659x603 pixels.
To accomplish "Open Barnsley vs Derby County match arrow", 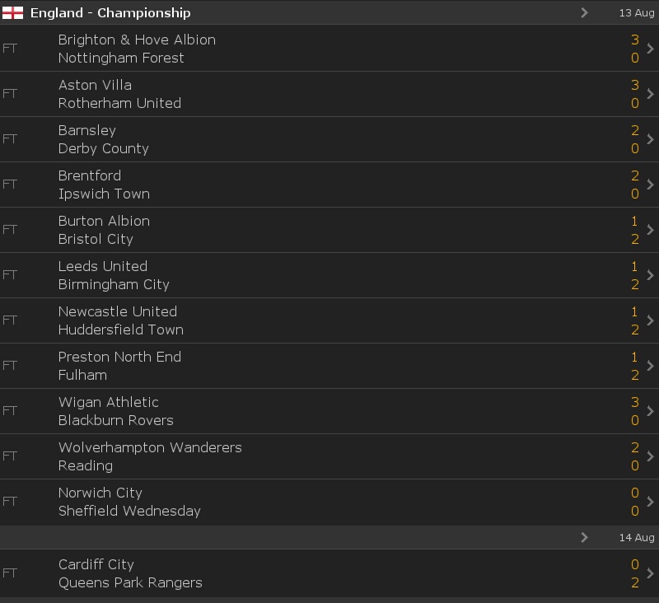I will [x=650, y=139].
